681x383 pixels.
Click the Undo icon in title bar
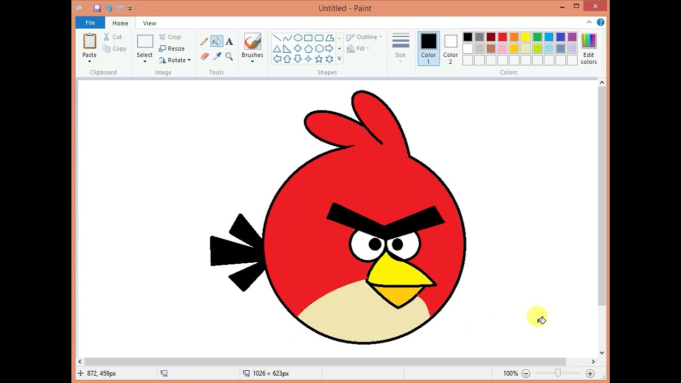coord(109,8)
